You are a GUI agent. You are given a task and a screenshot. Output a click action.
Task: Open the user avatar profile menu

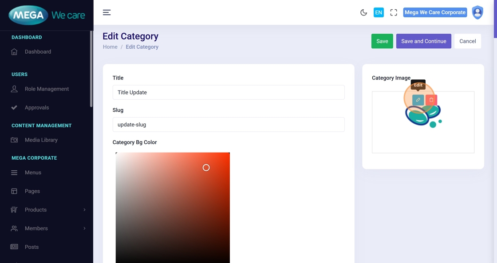(x=477, y=12)
